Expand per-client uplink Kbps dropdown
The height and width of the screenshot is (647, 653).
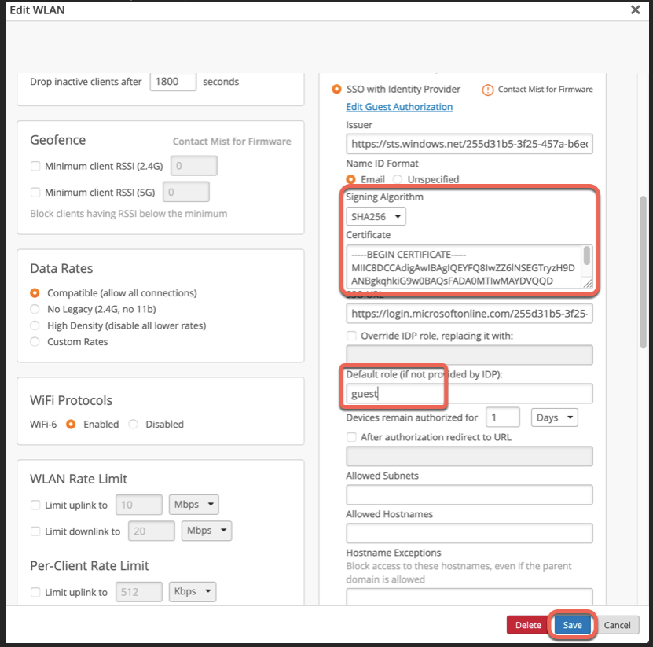click(x=192, y=591)
